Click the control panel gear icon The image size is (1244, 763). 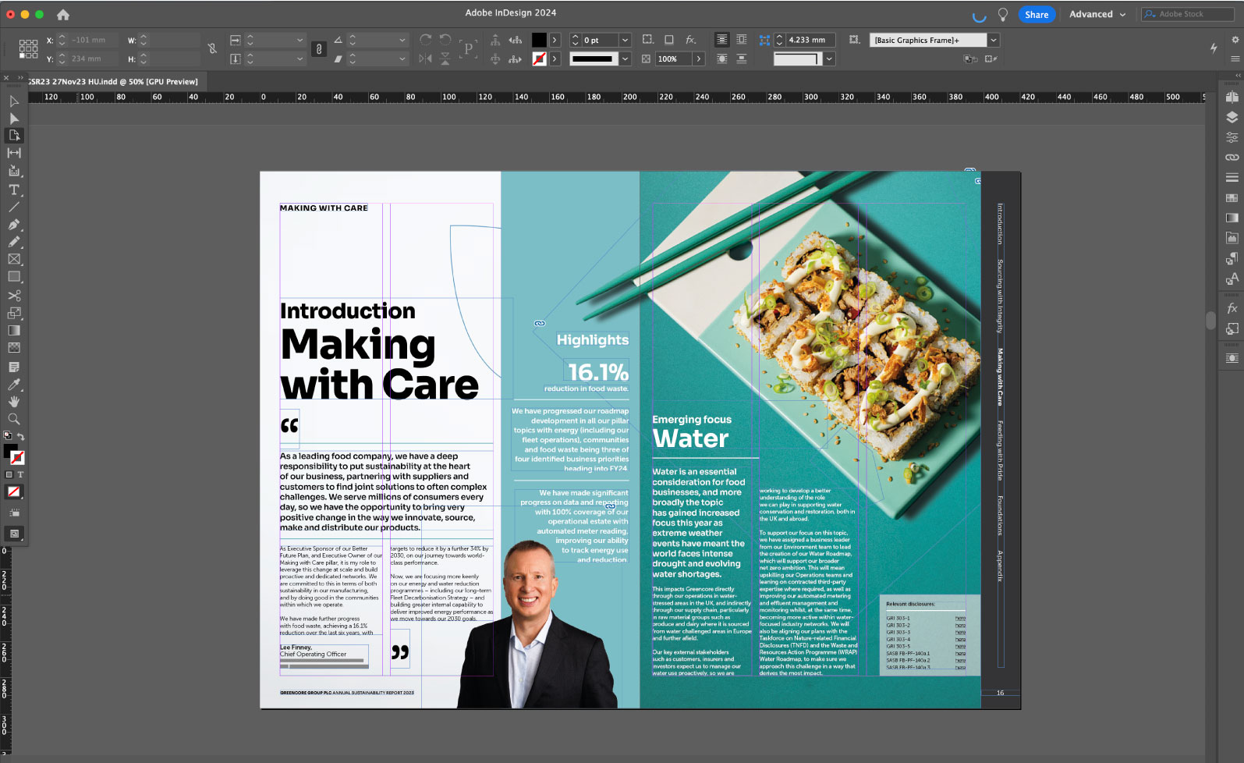(1235, 40)
